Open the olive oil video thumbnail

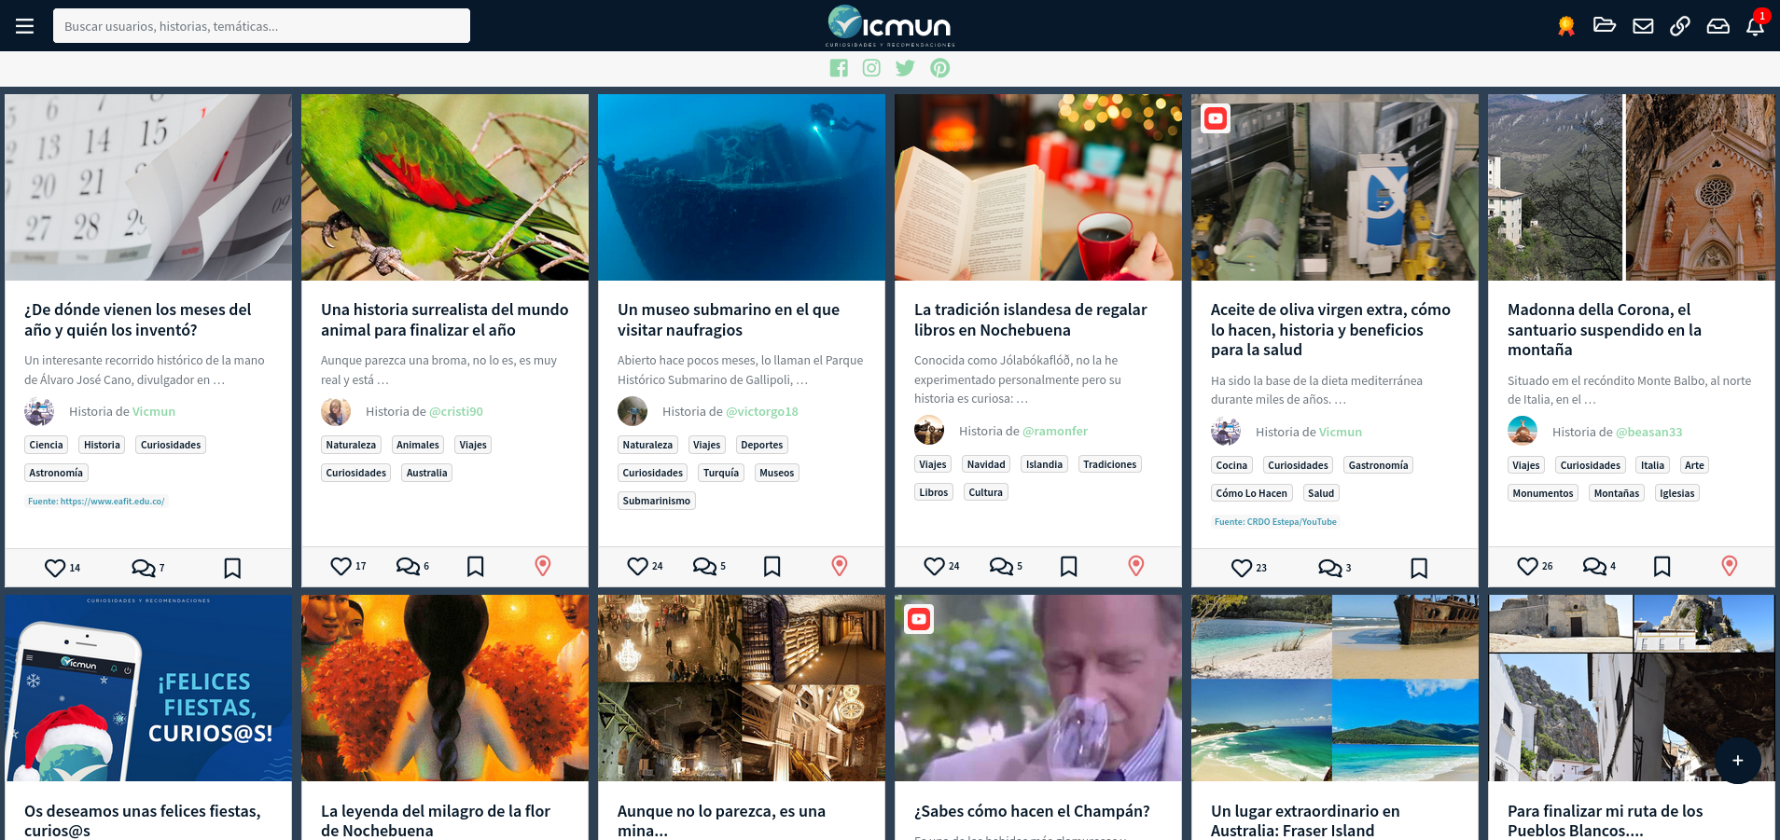(1335, 187)
